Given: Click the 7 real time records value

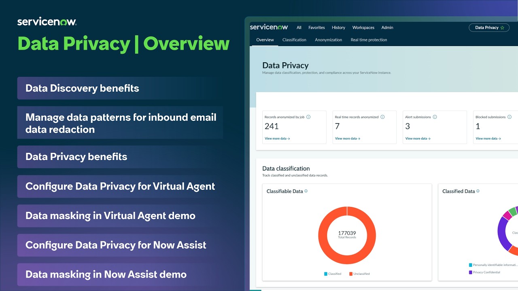Looking at the screenshot, I should point(337,126).
